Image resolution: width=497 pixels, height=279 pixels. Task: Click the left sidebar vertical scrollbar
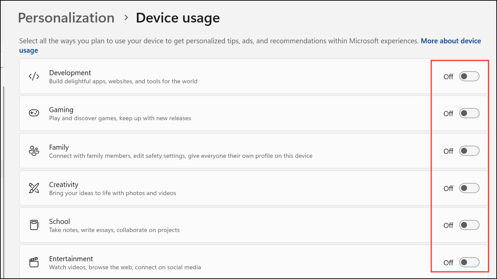coord(4,131)
